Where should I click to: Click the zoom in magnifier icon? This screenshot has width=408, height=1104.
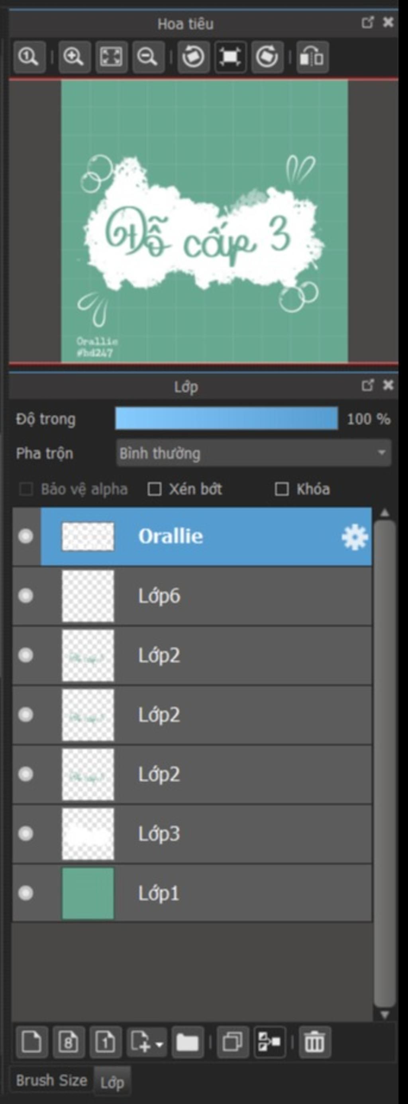74,57
